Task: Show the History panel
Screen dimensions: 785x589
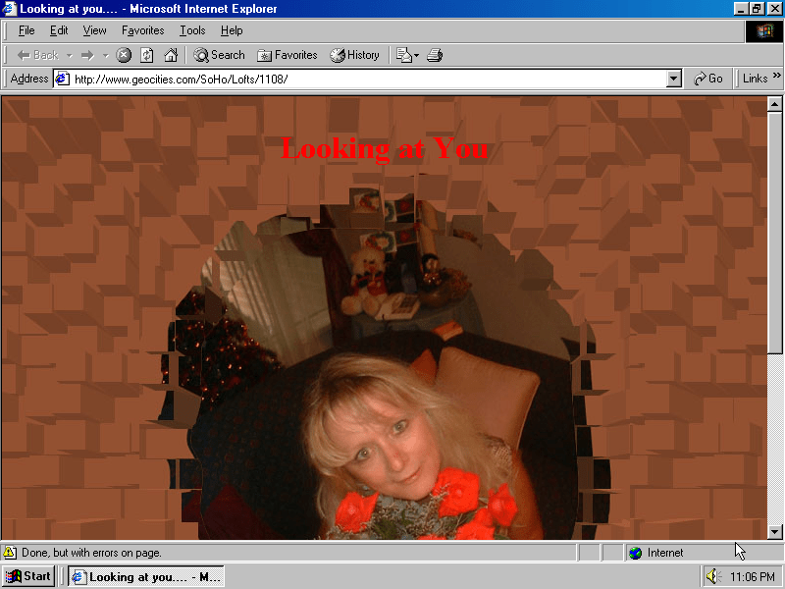Action: click(x=354, y=55)
